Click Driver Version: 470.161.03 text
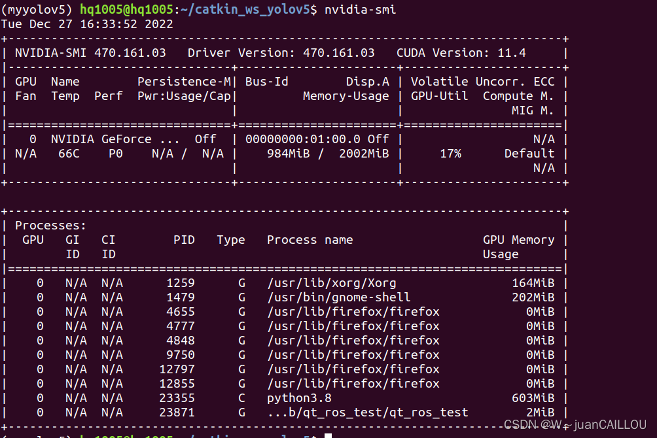657x438 pixels. click(x=281, y=53)
